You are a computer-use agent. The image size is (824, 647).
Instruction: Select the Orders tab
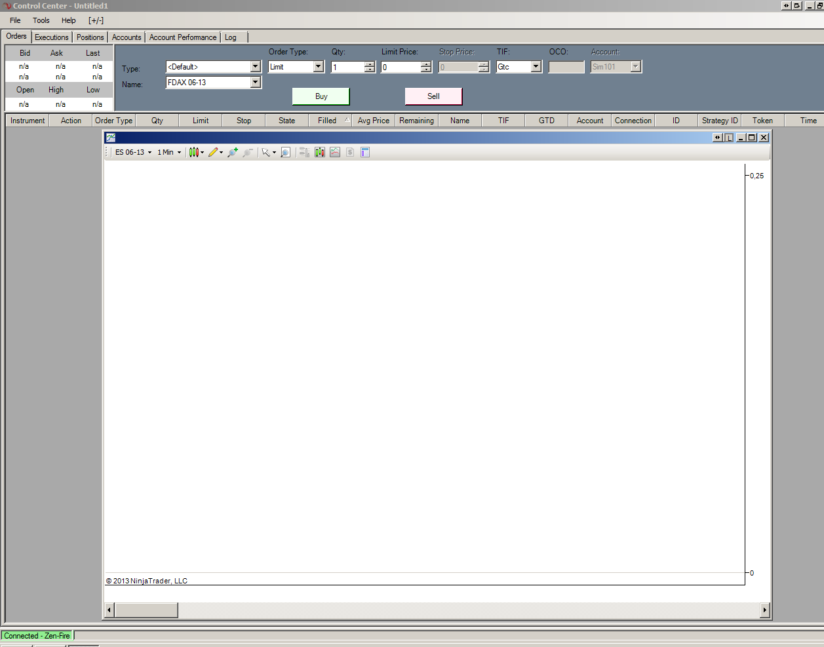point(16,36)
